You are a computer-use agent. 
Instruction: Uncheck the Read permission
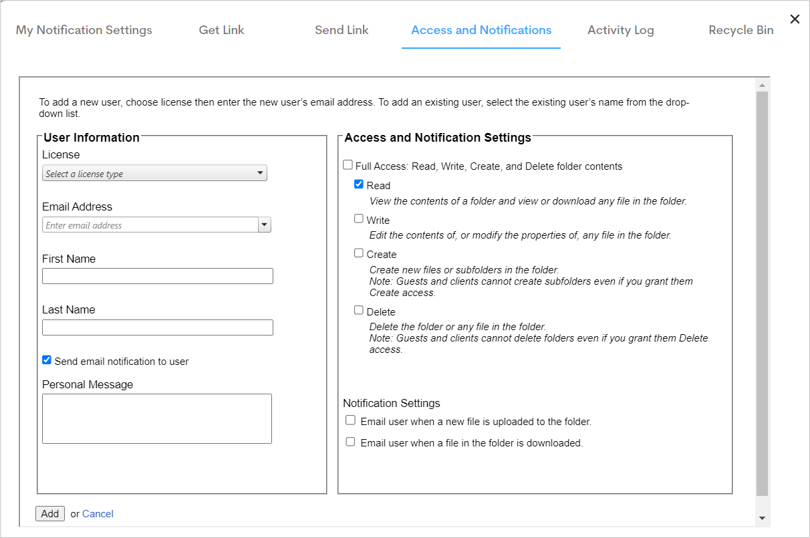click(x=359, y=184)
